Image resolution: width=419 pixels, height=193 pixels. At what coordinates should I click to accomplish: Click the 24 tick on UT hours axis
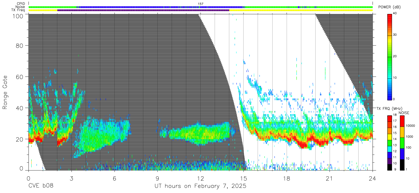click(x=373, y=178)
